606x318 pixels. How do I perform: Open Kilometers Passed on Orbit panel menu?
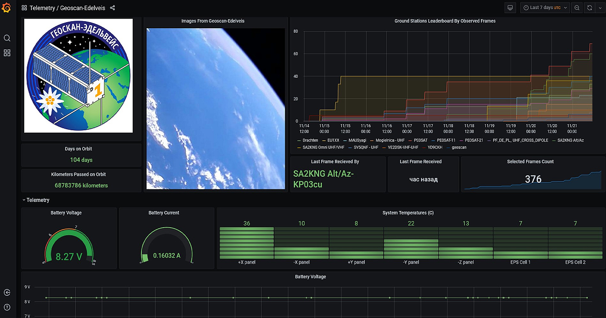[x=78, y=174]
